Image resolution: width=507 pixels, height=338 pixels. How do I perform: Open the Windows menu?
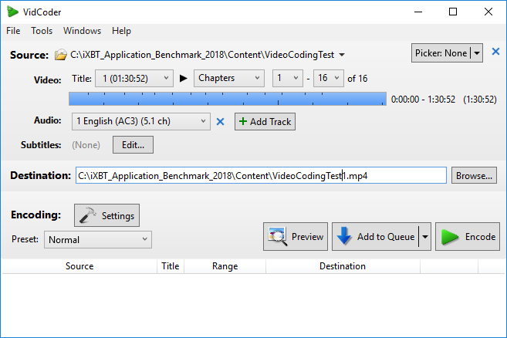tap(83, 31)
